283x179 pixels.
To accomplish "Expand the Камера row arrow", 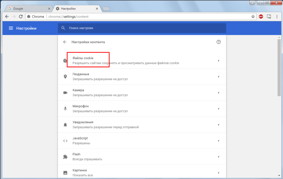I will (219, 93).
